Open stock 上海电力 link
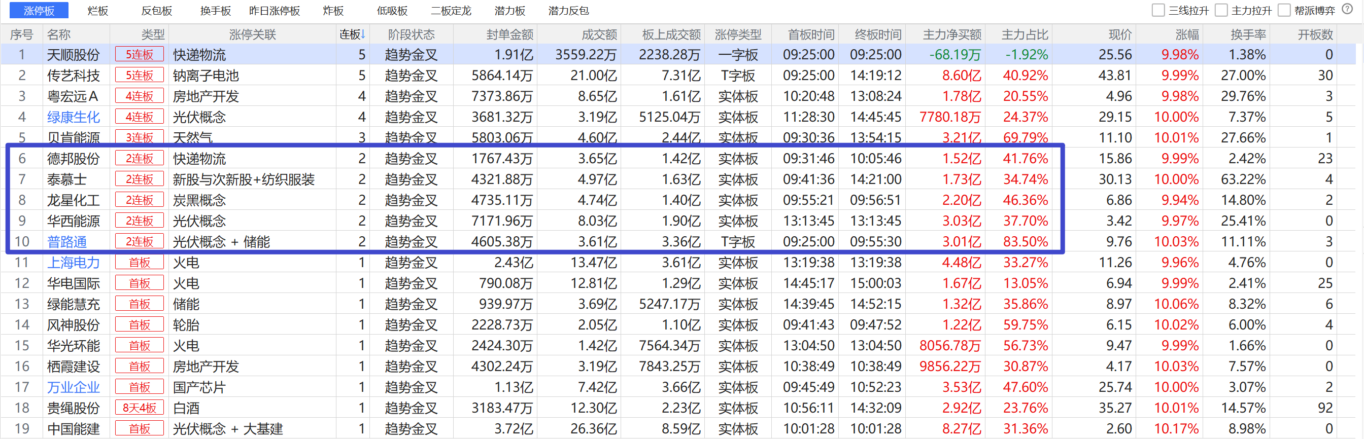Image resolution: width=1364 pixels, height=439 pixels. 73,263
